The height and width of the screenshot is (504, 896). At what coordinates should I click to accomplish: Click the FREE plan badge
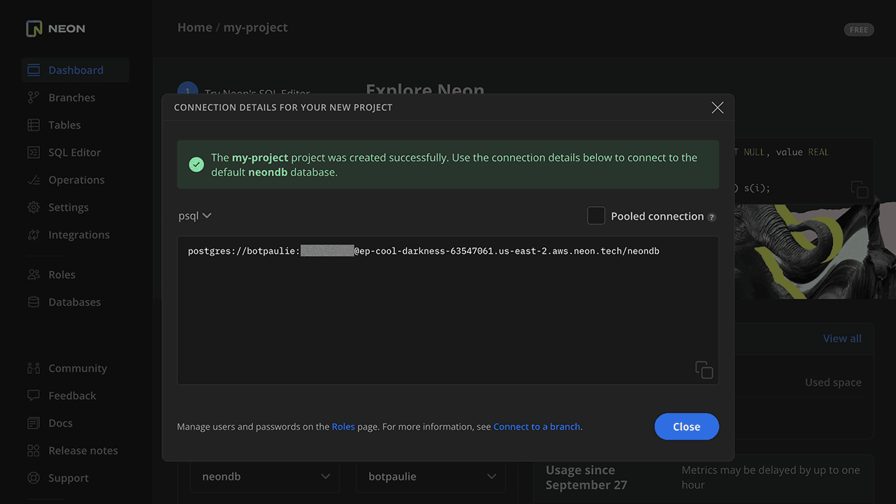(x=859, y=30)
